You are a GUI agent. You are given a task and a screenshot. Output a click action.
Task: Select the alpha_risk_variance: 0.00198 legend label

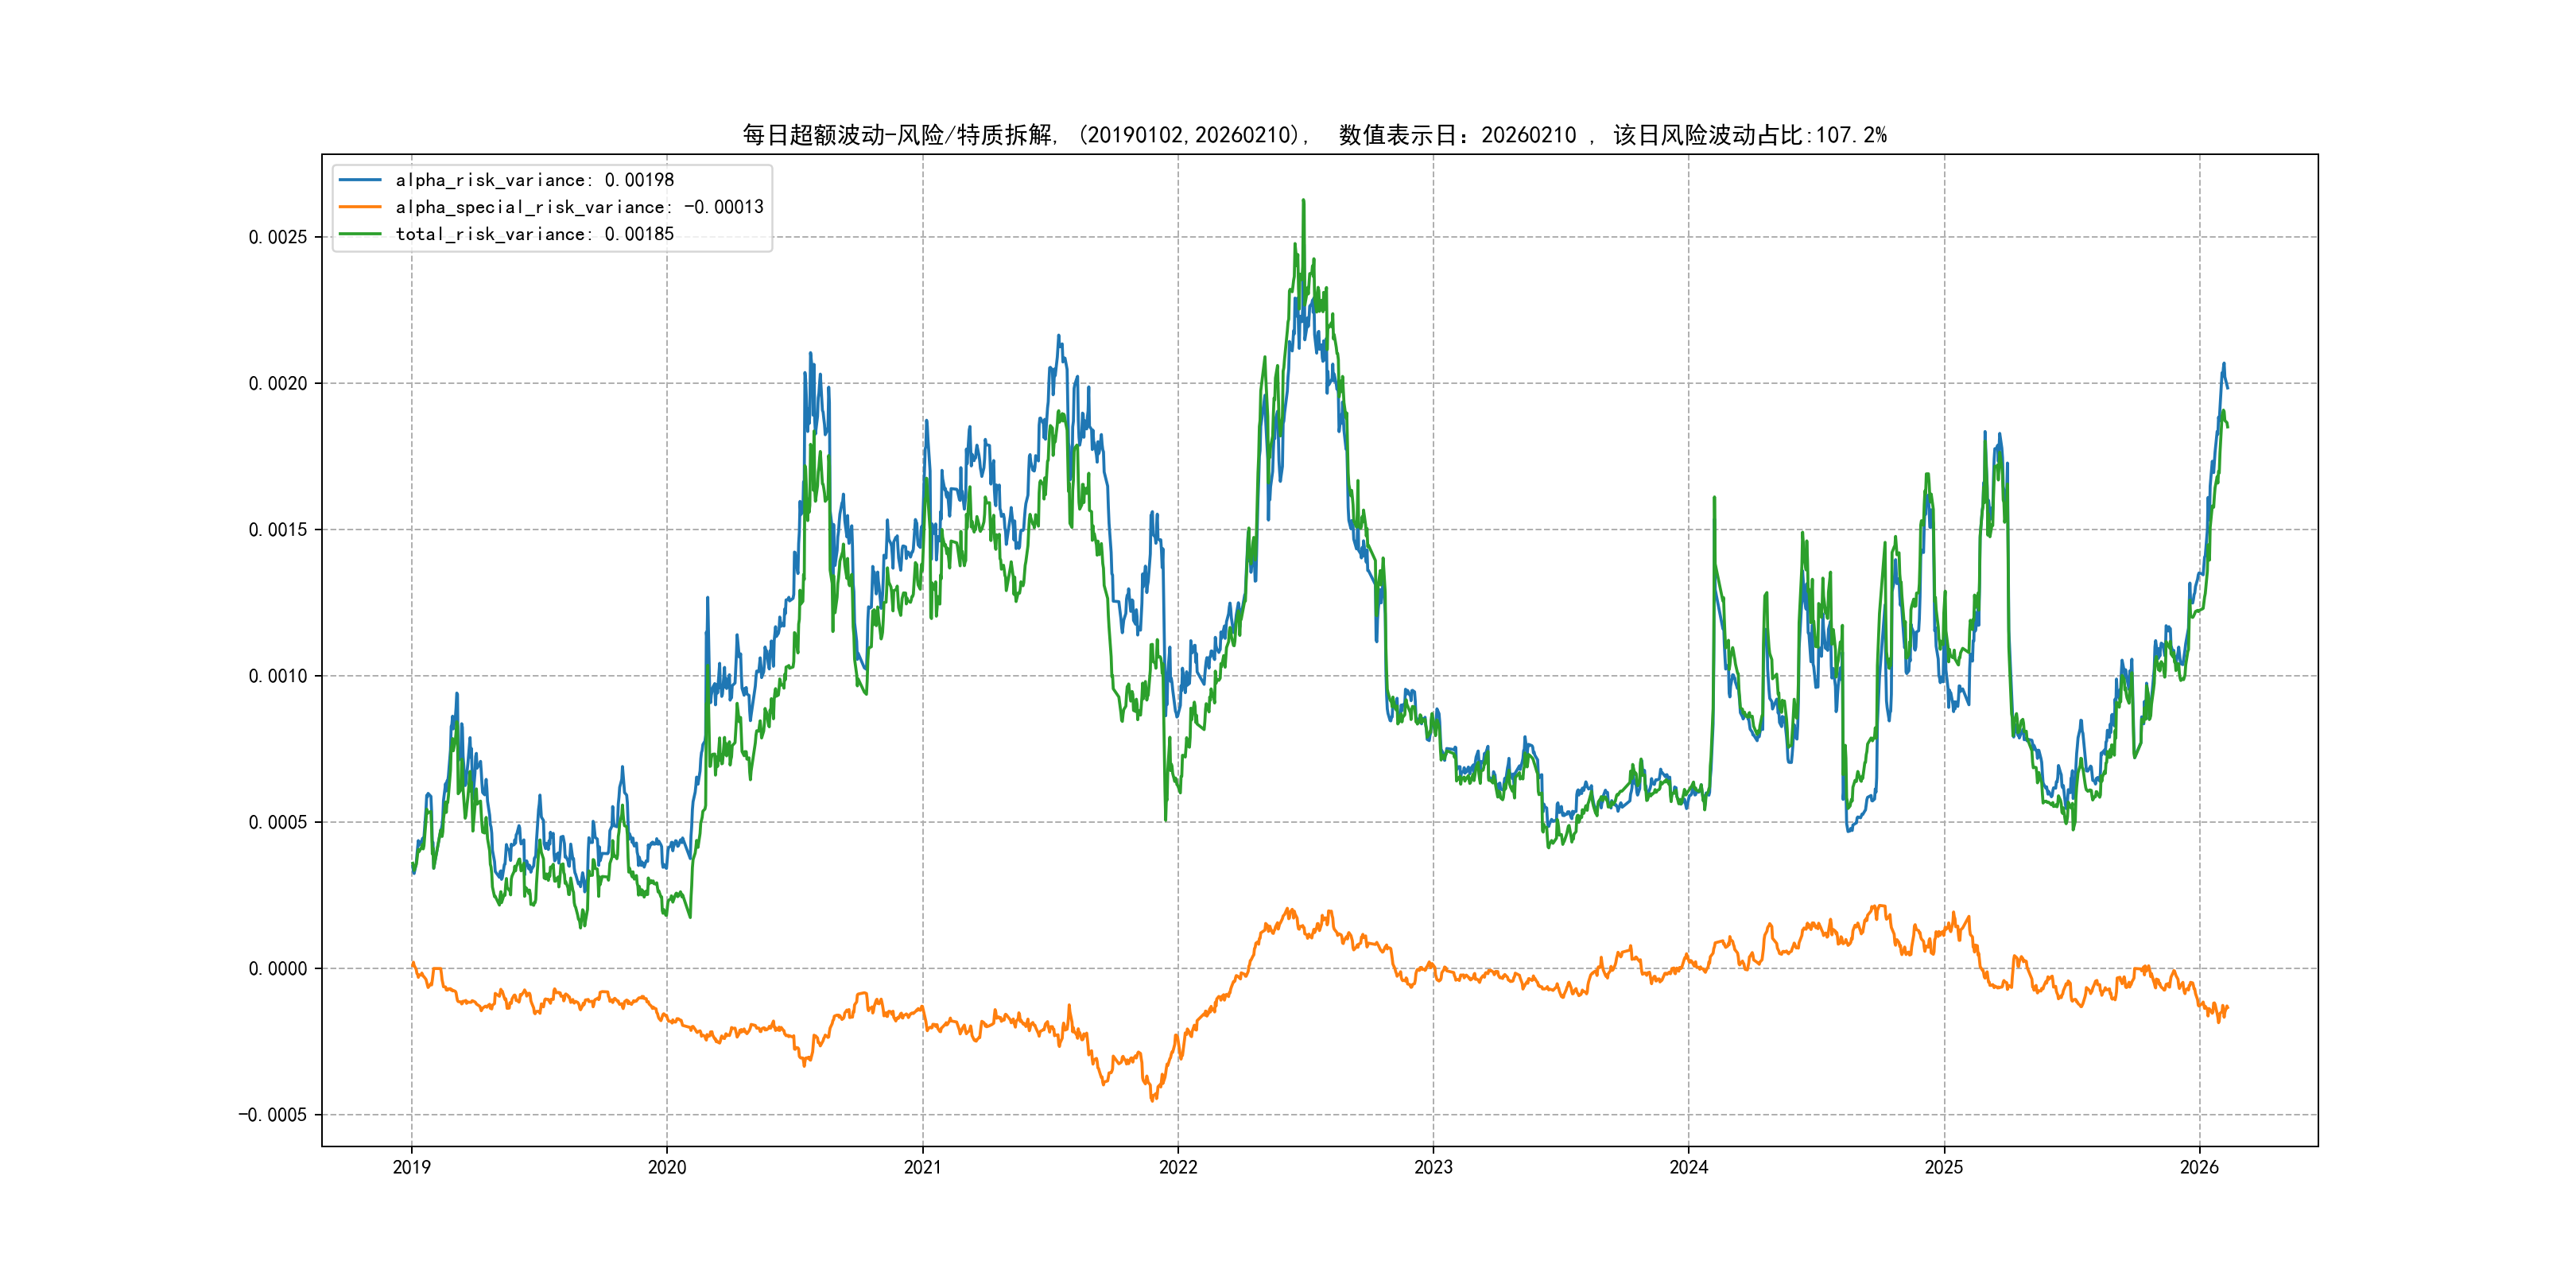tap(534, 180)
